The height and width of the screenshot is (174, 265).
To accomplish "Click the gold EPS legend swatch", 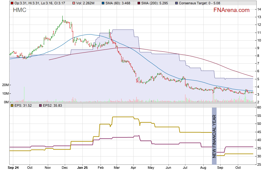I will click(12, 105).
